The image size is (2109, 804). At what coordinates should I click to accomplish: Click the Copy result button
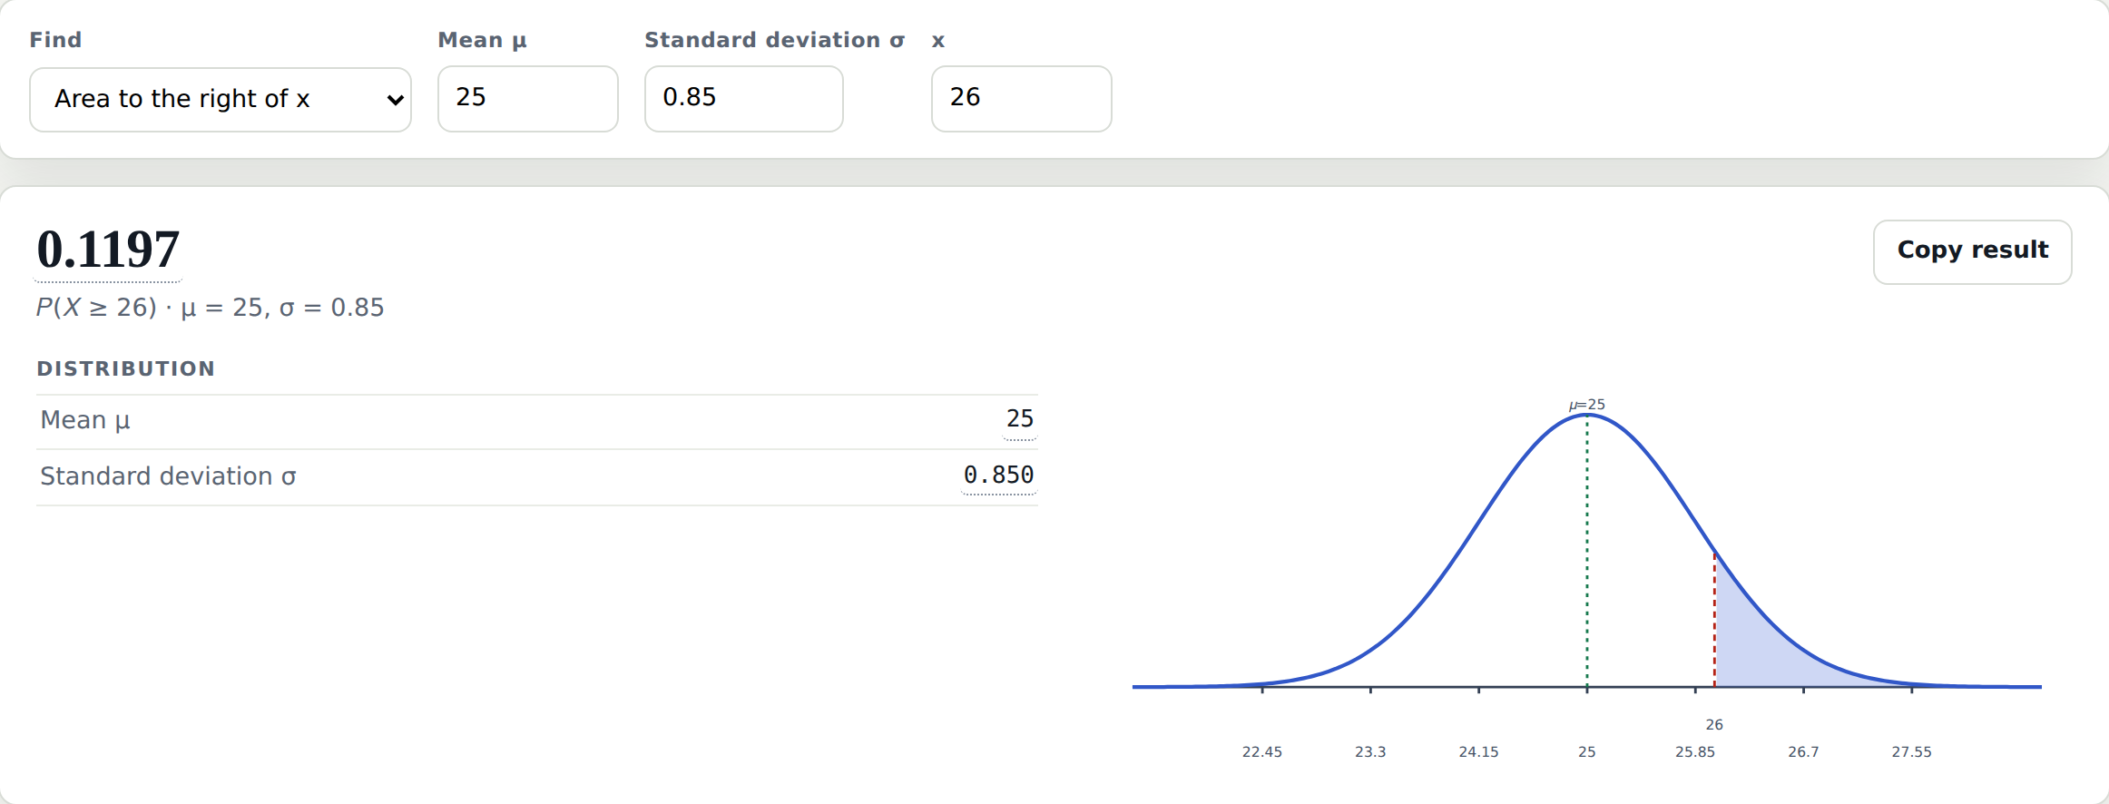[1973, 251]
